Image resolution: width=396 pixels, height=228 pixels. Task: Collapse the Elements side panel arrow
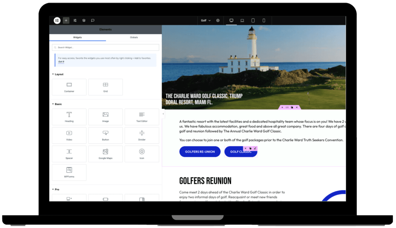coord(163,114)
